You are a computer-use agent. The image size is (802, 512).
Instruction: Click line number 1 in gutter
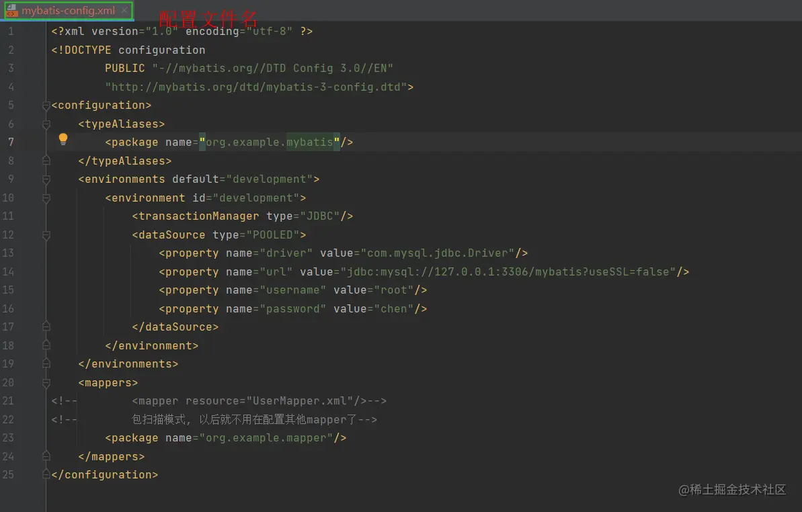11,31
